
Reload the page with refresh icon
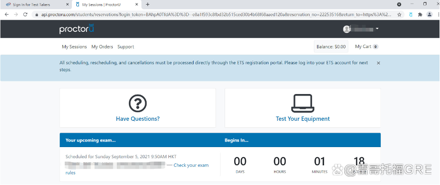pos(25,15)
